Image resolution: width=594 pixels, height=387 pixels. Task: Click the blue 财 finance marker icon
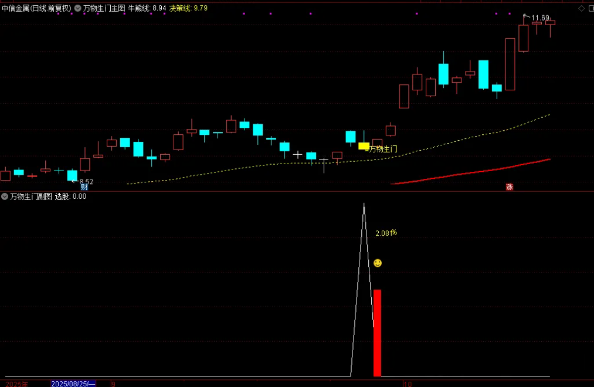pyautogui.click(x=84, y=187)
